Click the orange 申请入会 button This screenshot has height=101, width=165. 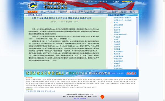[x=32, y=12]
